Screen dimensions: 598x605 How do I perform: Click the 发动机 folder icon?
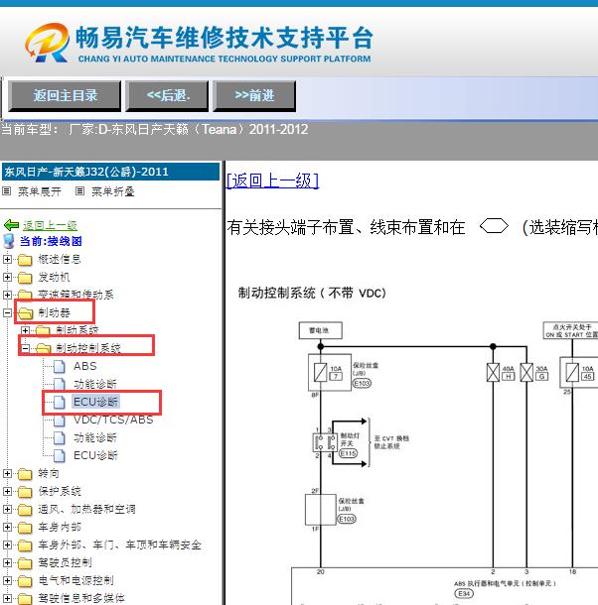click(x=25, y=278)
